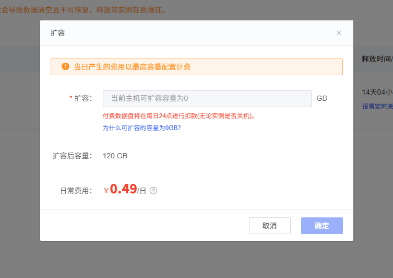Click the orange warning icon in the billing notice
This screenshot has width=393, height=278.
(x=65, y=66)
